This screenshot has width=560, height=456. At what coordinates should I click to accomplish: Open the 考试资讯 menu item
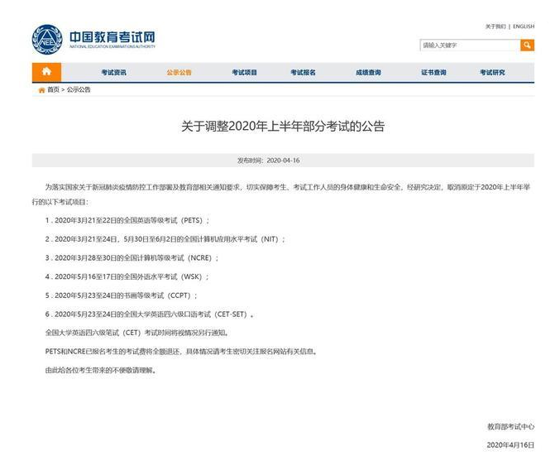coord(114,73)
